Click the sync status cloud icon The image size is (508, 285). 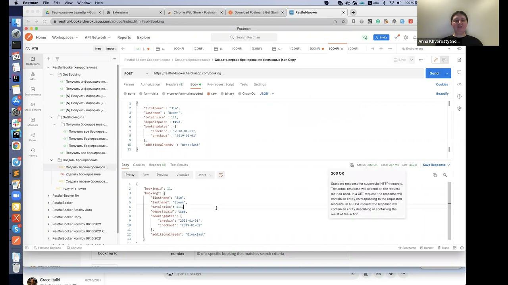[x=365, y=38]
